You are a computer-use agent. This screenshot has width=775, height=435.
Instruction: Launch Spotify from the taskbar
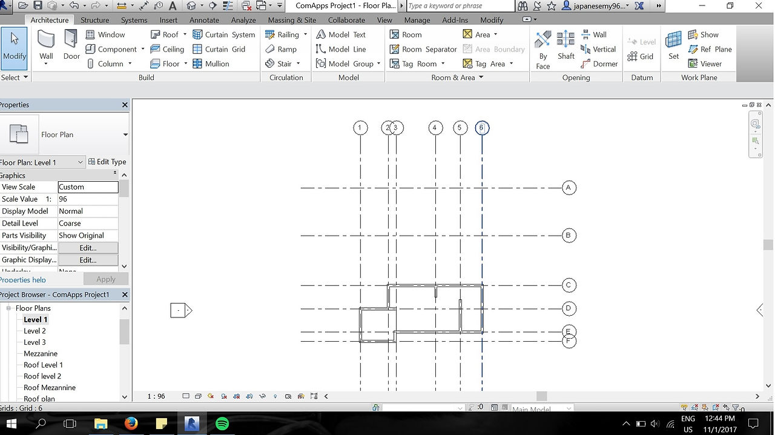pos(222,423)
